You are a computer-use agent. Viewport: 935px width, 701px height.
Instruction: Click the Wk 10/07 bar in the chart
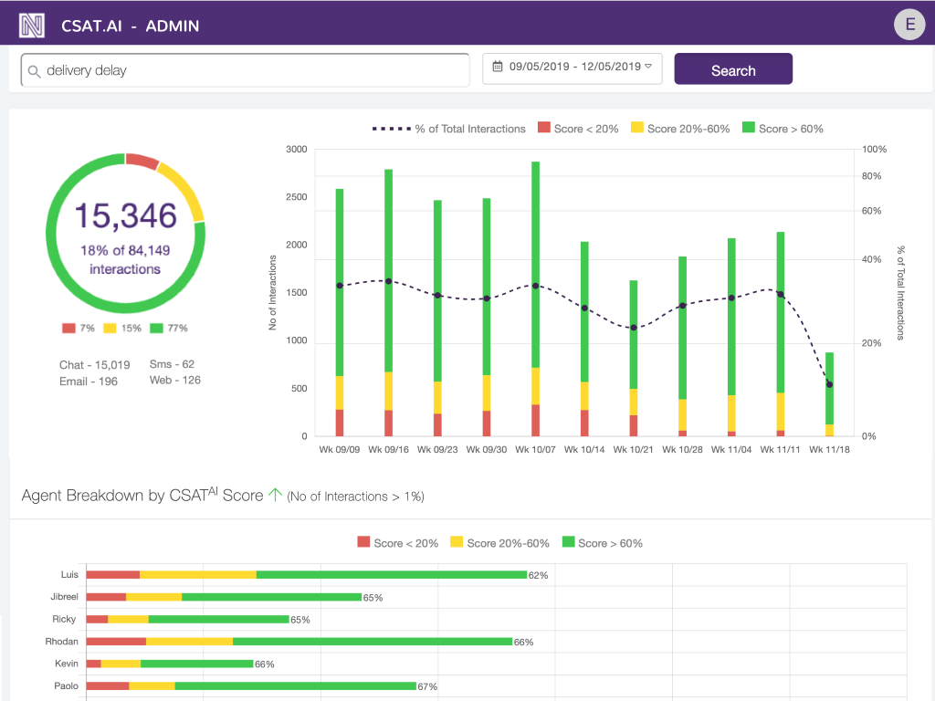coord(535,274)
